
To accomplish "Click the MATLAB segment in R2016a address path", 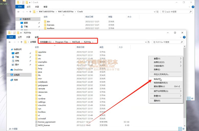I will 76,42.
